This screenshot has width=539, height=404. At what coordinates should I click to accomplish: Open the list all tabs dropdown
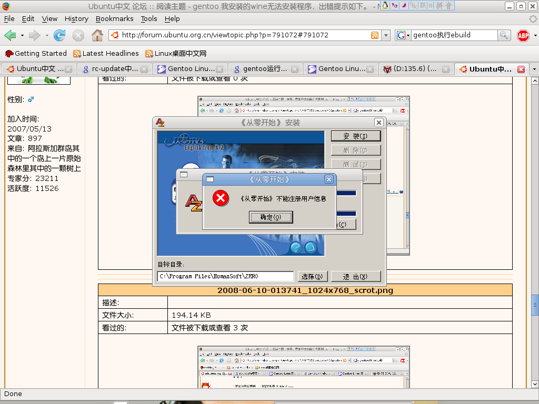click(535, 69)
